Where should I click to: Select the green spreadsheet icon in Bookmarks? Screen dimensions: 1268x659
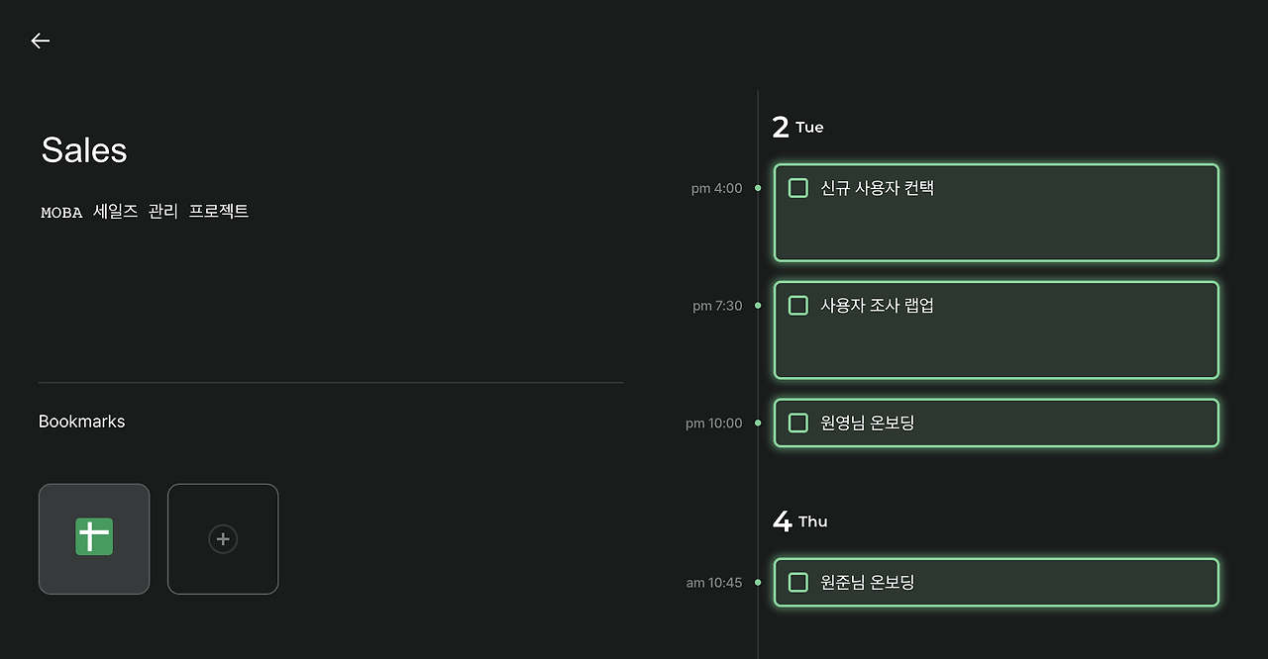pos(94,535)
